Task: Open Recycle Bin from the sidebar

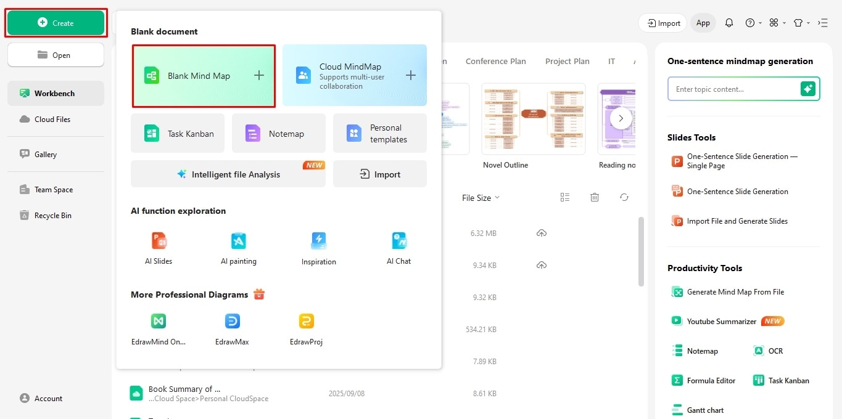Action: (56, 215)
